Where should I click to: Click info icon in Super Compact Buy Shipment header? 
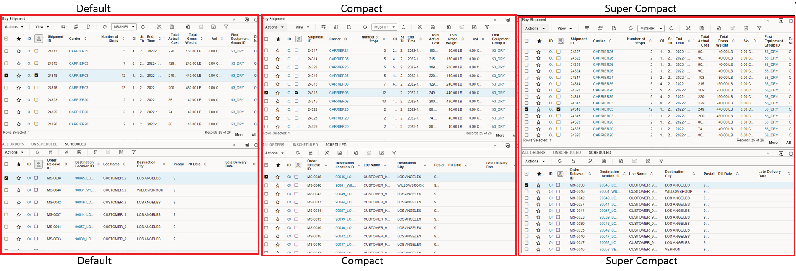tap(791, 21)
